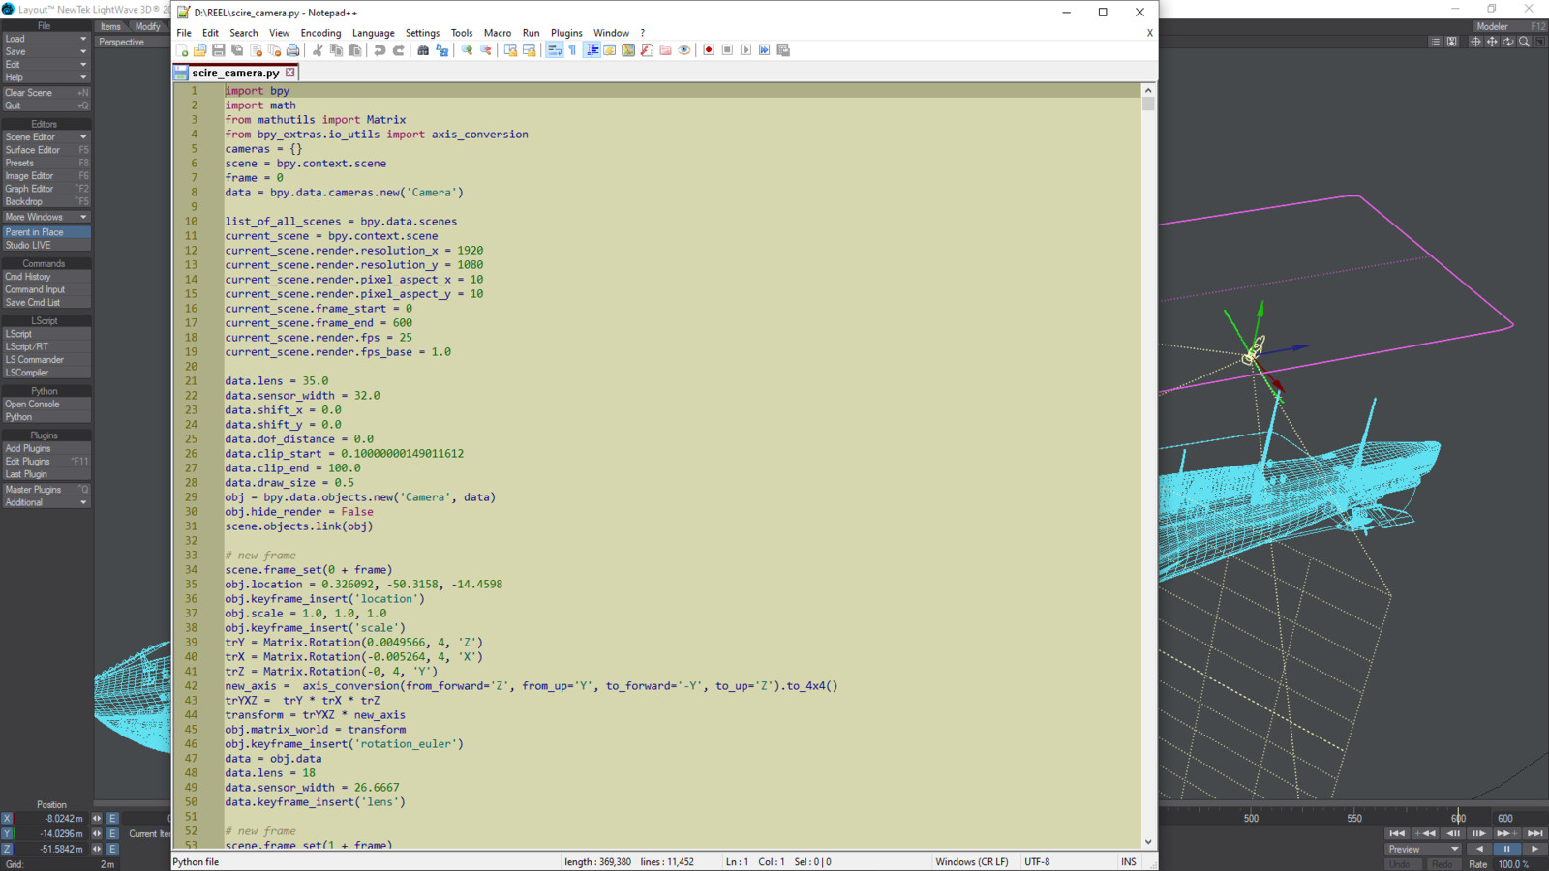This screenshot has height=871, width=1549.
Task: Click the Zoom In icon
Action: tap(467, 50)
